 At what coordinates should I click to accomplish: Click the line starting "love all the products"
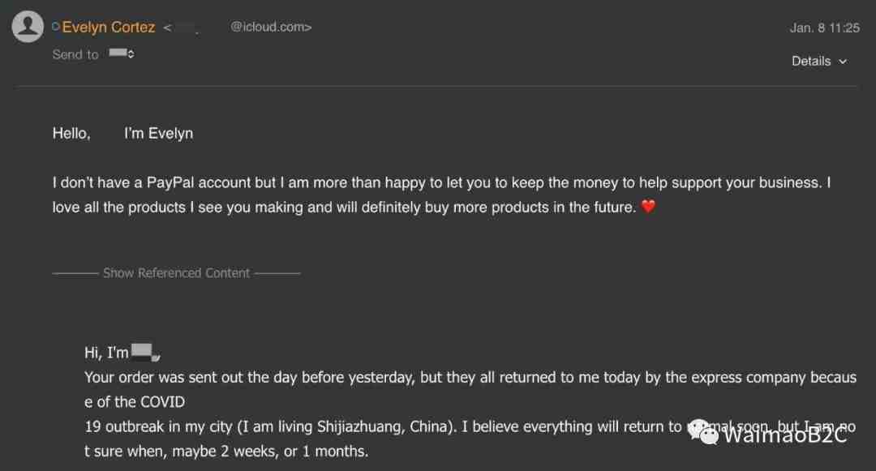pos(344,207)
